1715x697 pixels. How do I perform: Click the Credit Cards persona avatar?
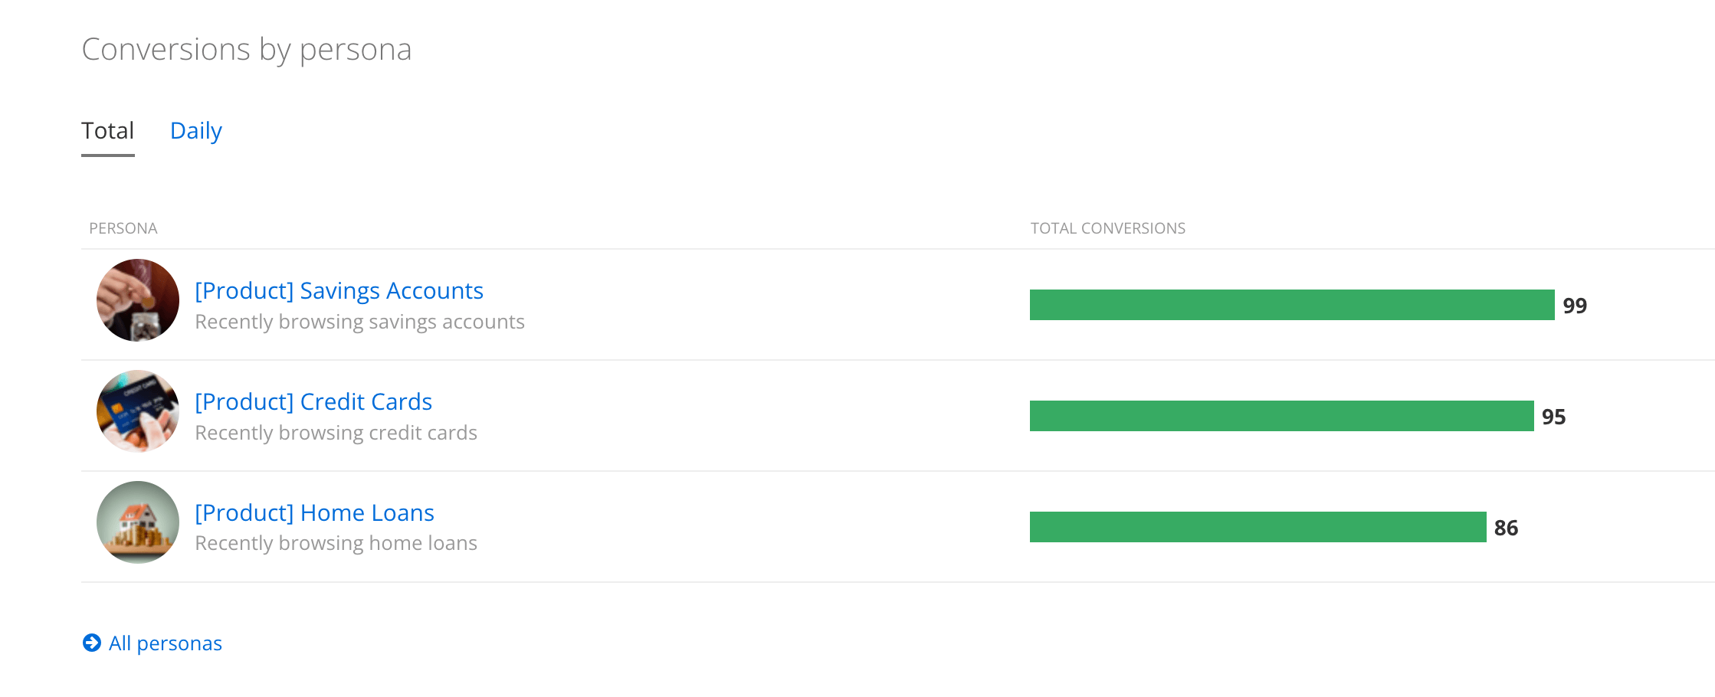coord(138,411)
